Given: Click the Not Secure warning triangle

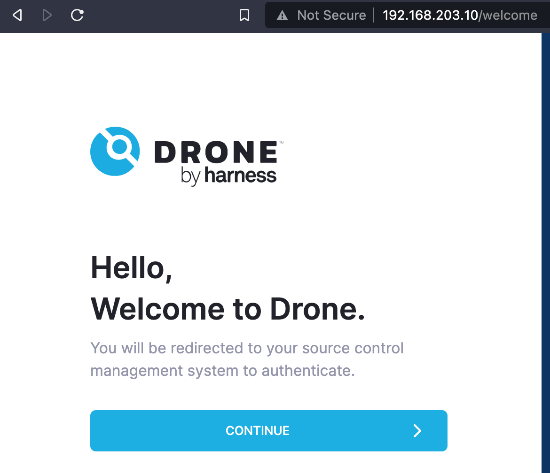Looking at the screenshot, I should [282, 15].
